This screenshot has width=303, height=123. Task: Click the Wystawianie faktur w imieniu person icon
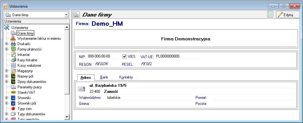[13, 38]
